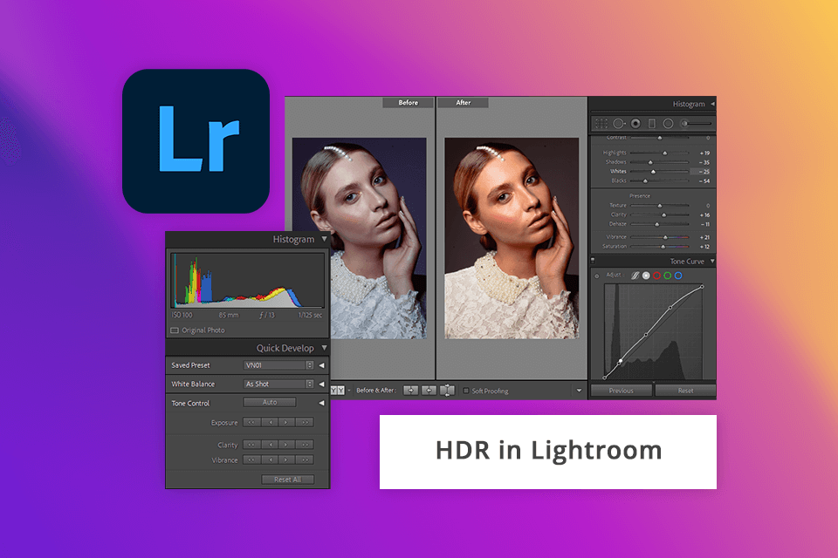Click the HDR in Lightroom title
The image size is (838, 558).
[548, 450]
